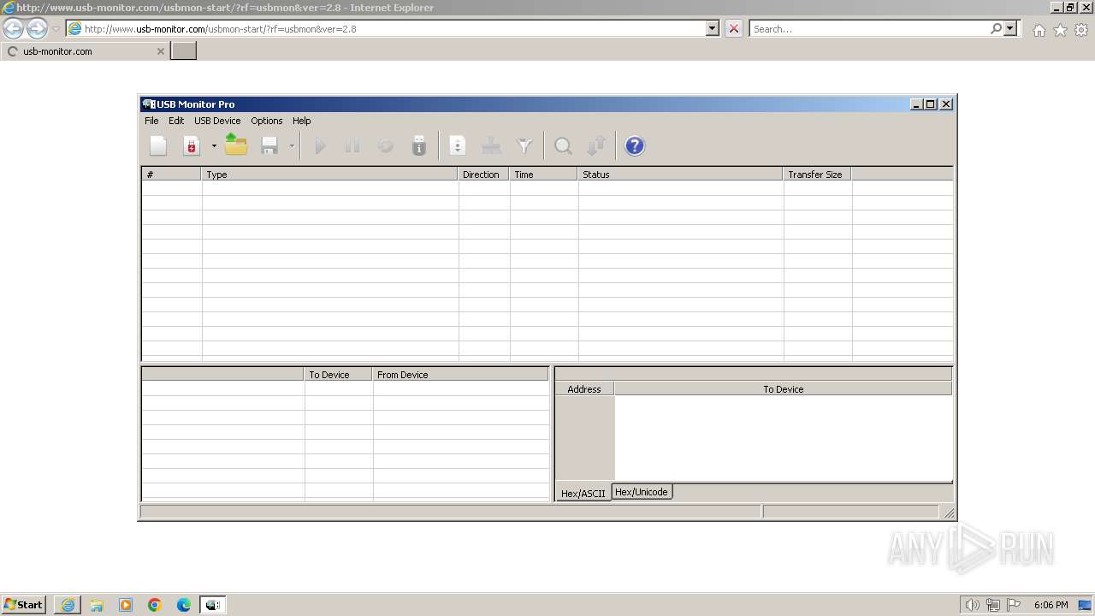
Task: Click the browser Back arrow button
Action: pyautogui.click(x=14, y=28)
